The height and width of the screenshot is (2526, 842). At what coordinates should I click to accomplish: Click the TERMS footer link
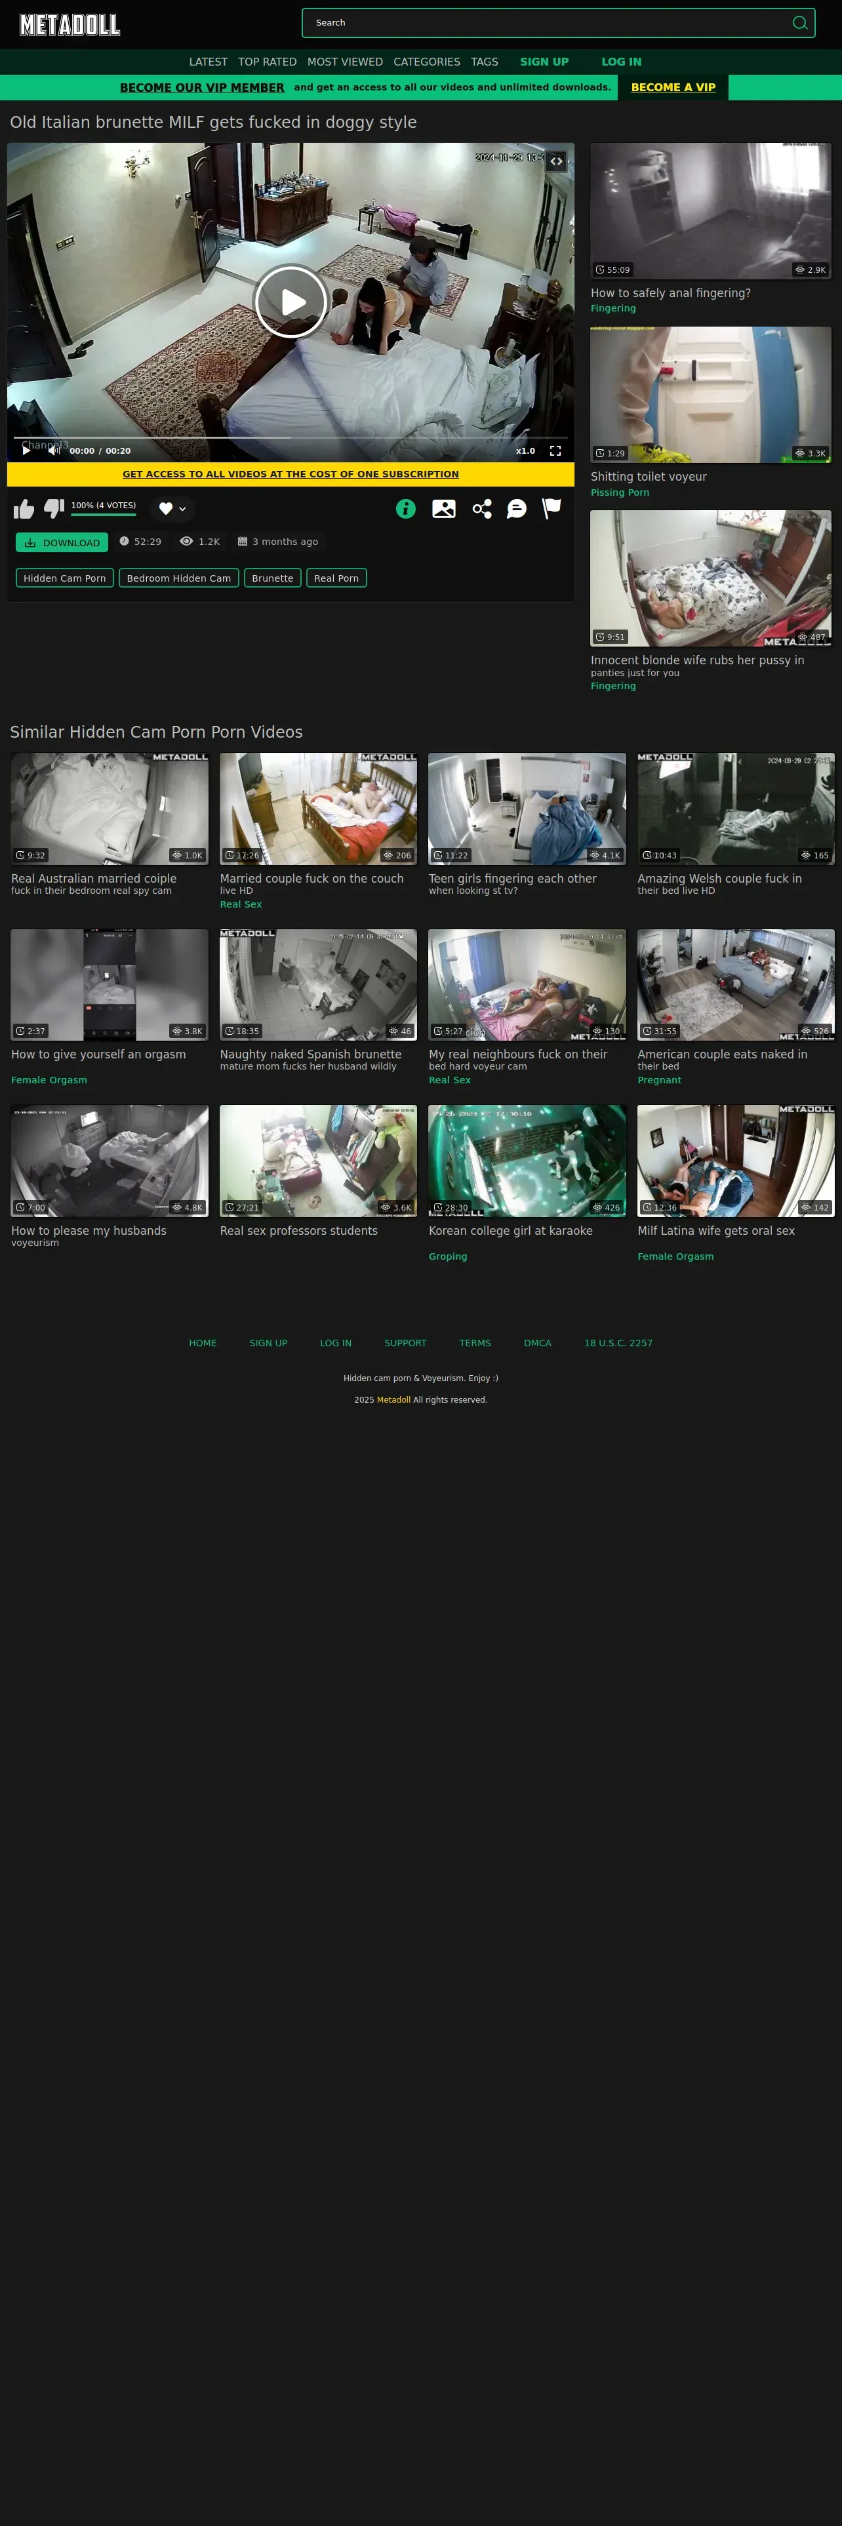coord(475,1344)
